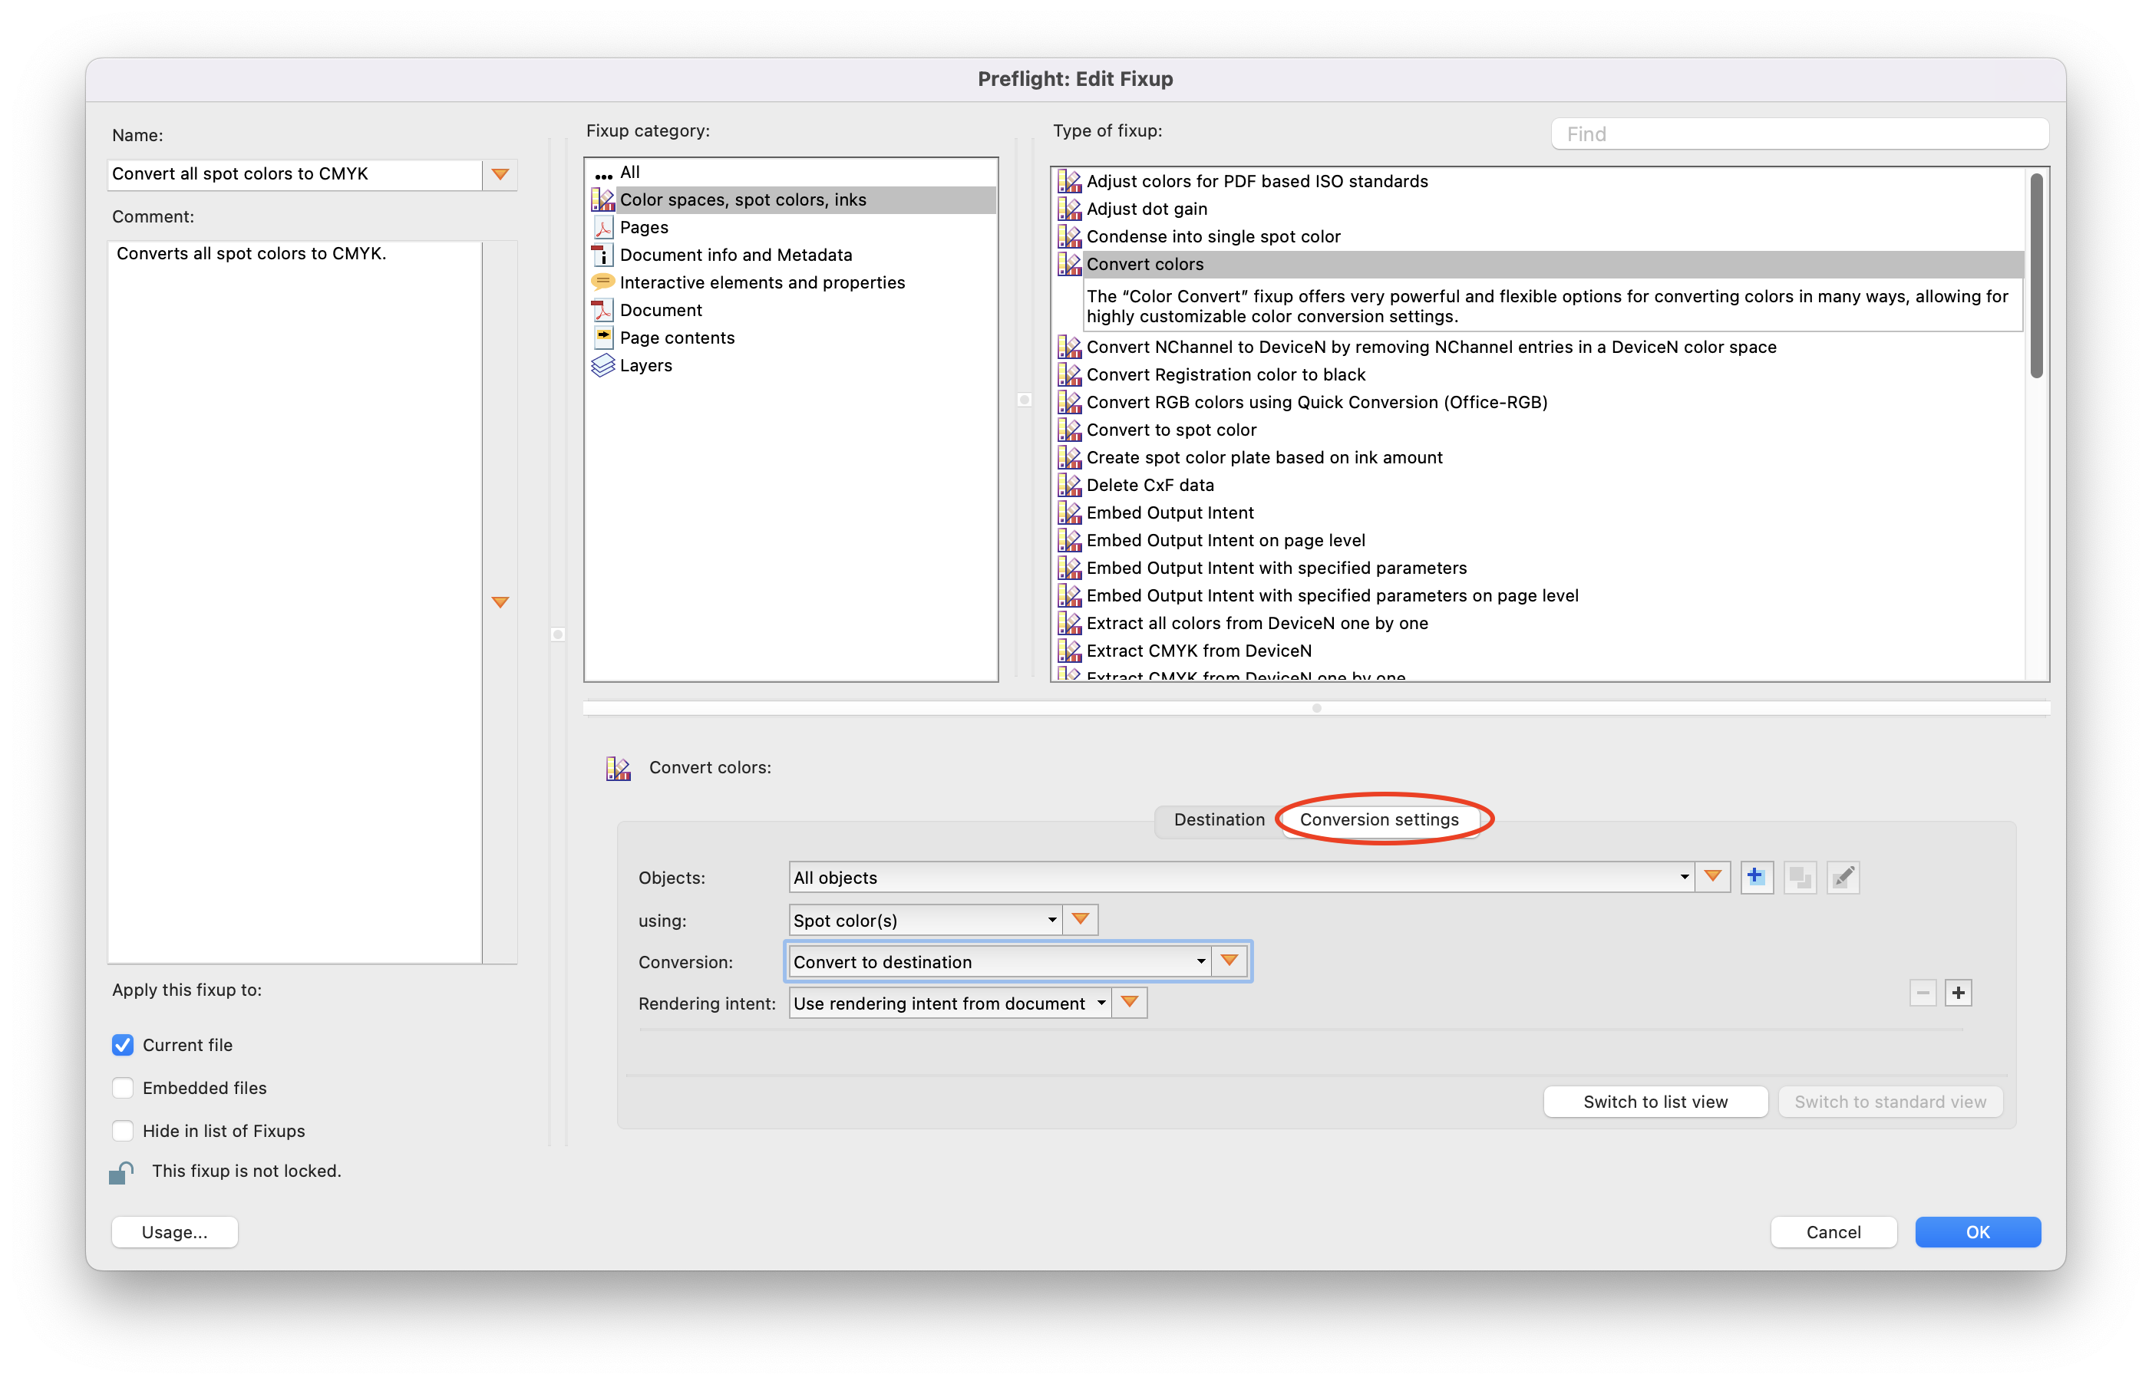The width and height of the screenshot is (2152, 1384).
Task: Click inside the Find search field
Action: (x=1798, y=133)
